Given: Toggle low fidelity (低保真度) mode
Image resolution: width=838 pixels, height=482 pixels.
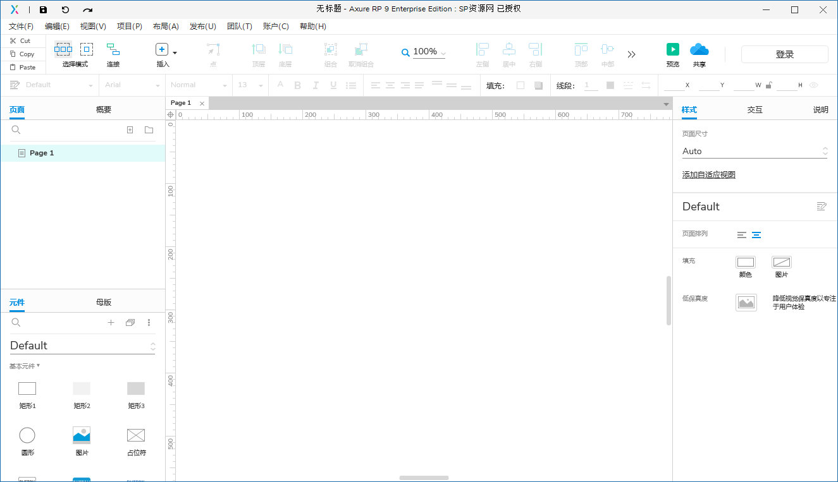Looking at the screenshot, I should 746,303.
